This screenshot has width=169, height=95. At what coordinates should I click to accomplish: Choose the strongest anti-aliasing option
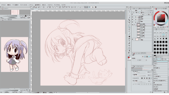pyautogui.click(x=149, y=78)
